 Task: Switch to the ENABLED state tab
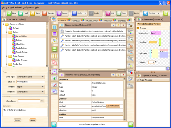(78, 20)
